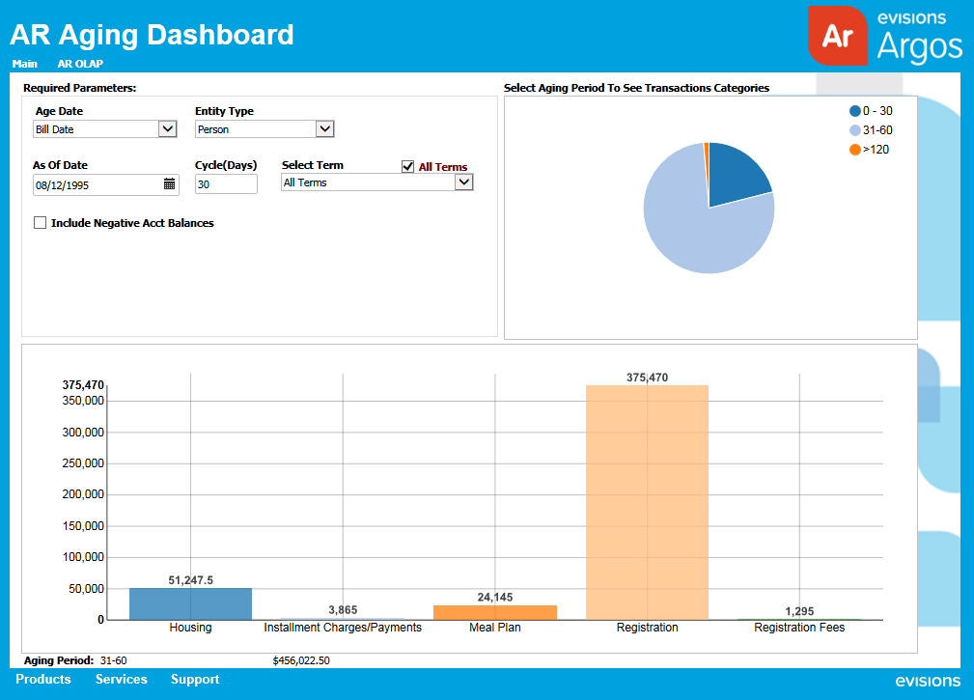Open the Entity Type dropdown
The height and width of the screenshot is (700, 974).
(x=324, y=128)
